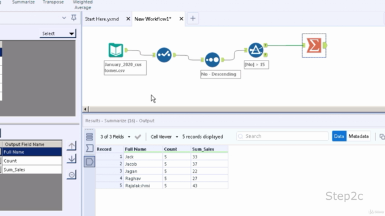Select Count output field row
Viewport: 385px width, 216px height.
[32, 161]
